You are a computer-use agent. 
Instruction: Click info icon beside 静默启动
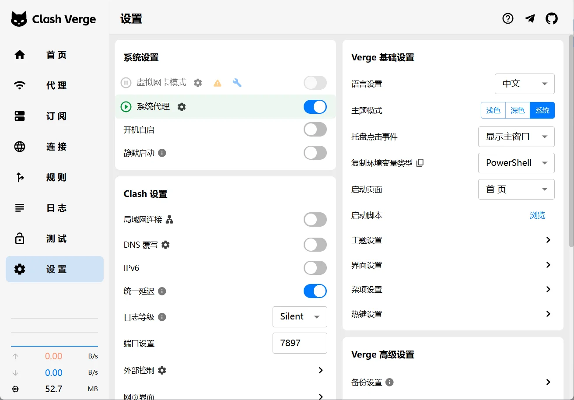coord(162,153)
